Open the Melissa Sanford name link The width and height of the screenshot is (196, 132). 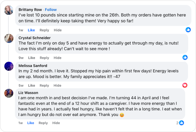tap(33, 66)
